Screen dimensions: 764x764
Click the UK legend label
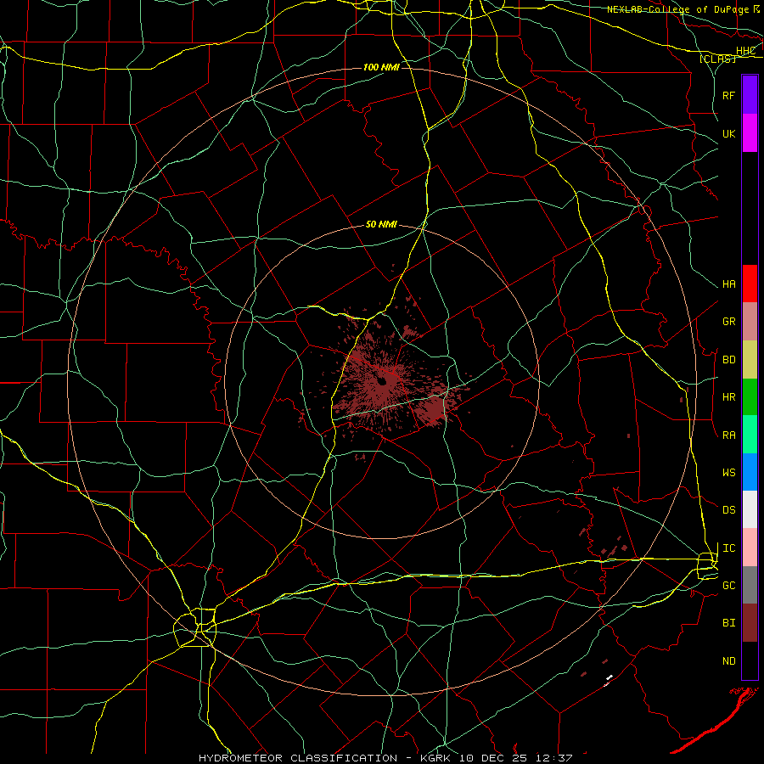[x=729, y=133]
